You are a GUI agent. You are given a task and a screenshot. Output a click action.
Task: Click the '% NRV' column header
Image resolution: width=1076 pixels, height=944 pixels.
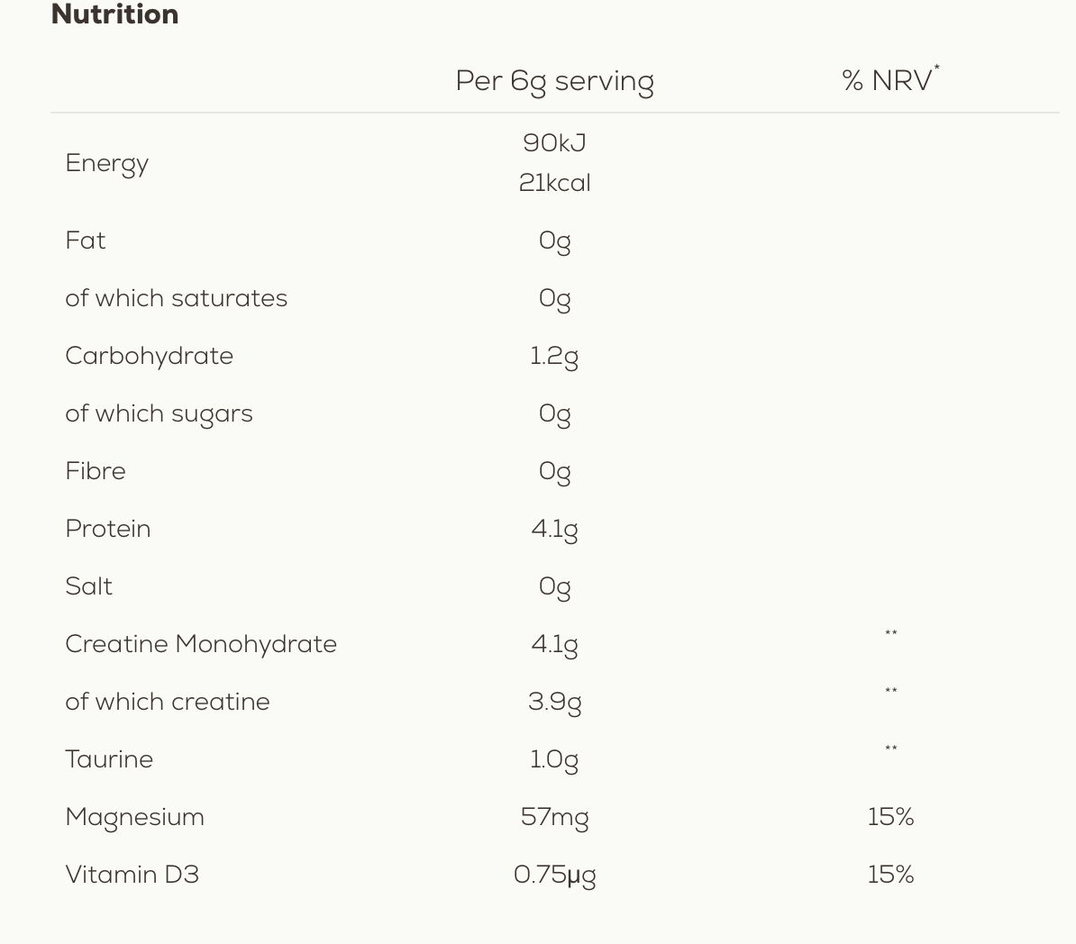tap(889, 80)
